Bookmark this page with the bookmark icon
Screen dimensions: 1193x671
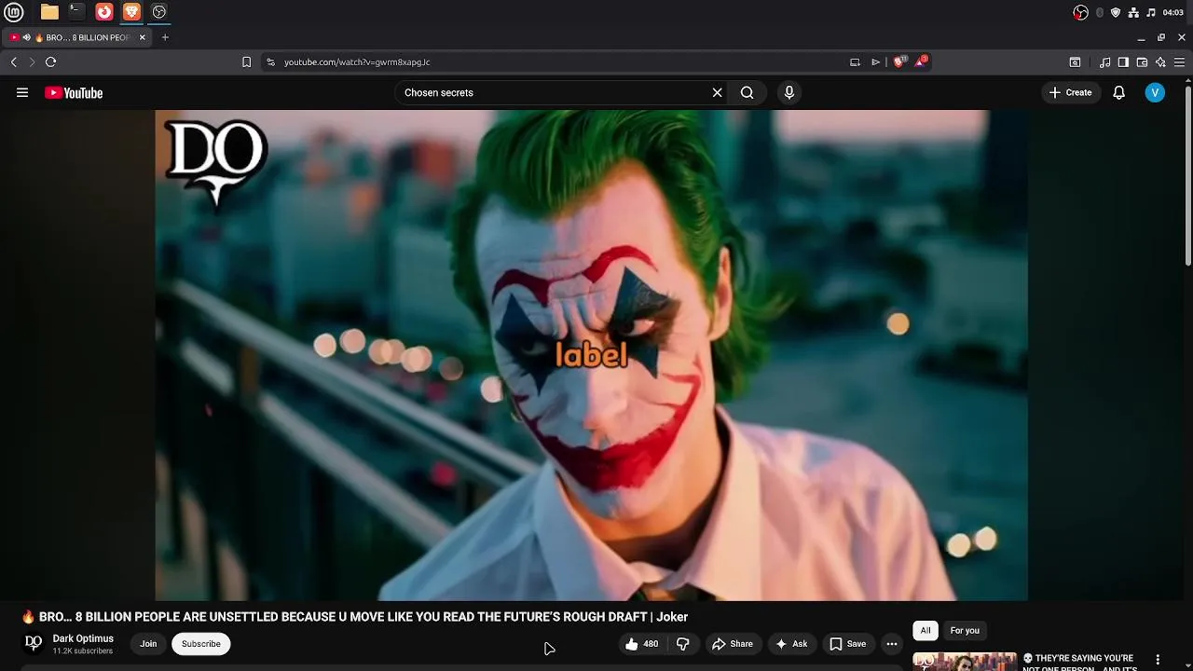point(246,62)
